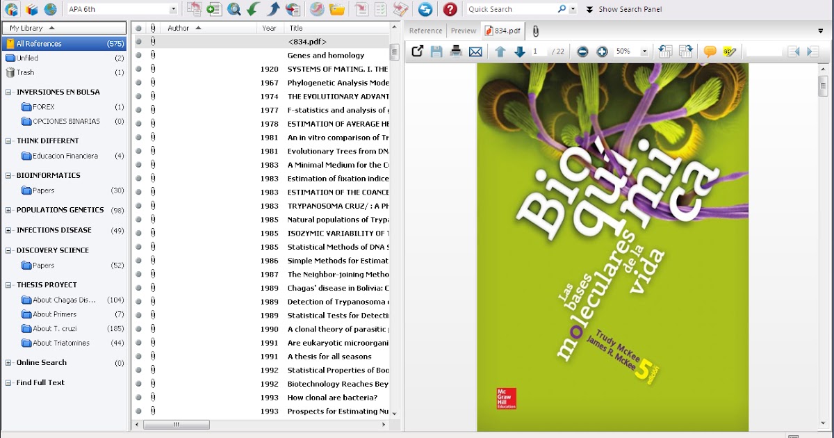
Task: Toggle read status dot for 'Genes and homology'
Action: click(x=138, y=55)
